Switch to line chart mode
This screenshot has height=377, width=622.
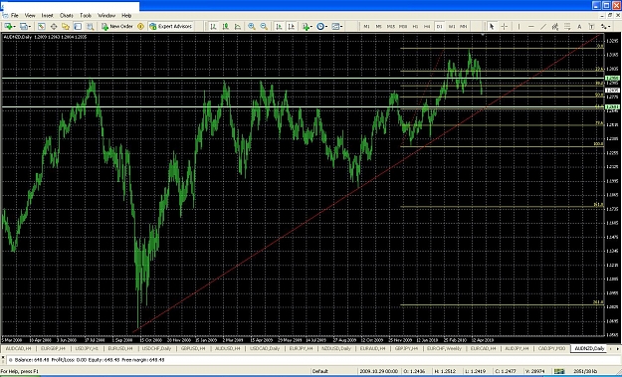tap(238, 26)
